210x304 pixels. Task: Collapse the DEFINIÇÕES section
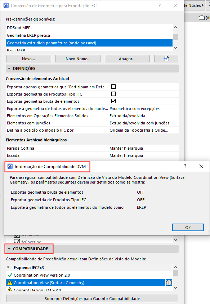coord(9,69)
